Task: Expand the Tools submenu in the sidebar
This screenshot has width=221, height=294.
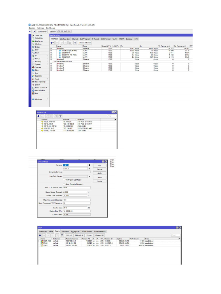Action: (47, 79)
